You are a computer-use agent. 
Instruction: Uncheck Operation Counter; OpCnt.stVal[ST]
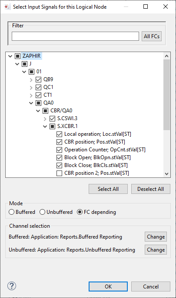pyautogui.click(x=59, y=150)
